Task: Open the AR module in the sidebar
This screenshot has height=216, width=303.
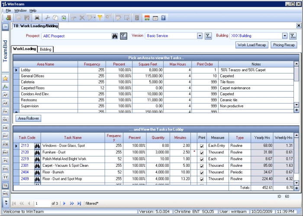Action: tap(5, 103)
